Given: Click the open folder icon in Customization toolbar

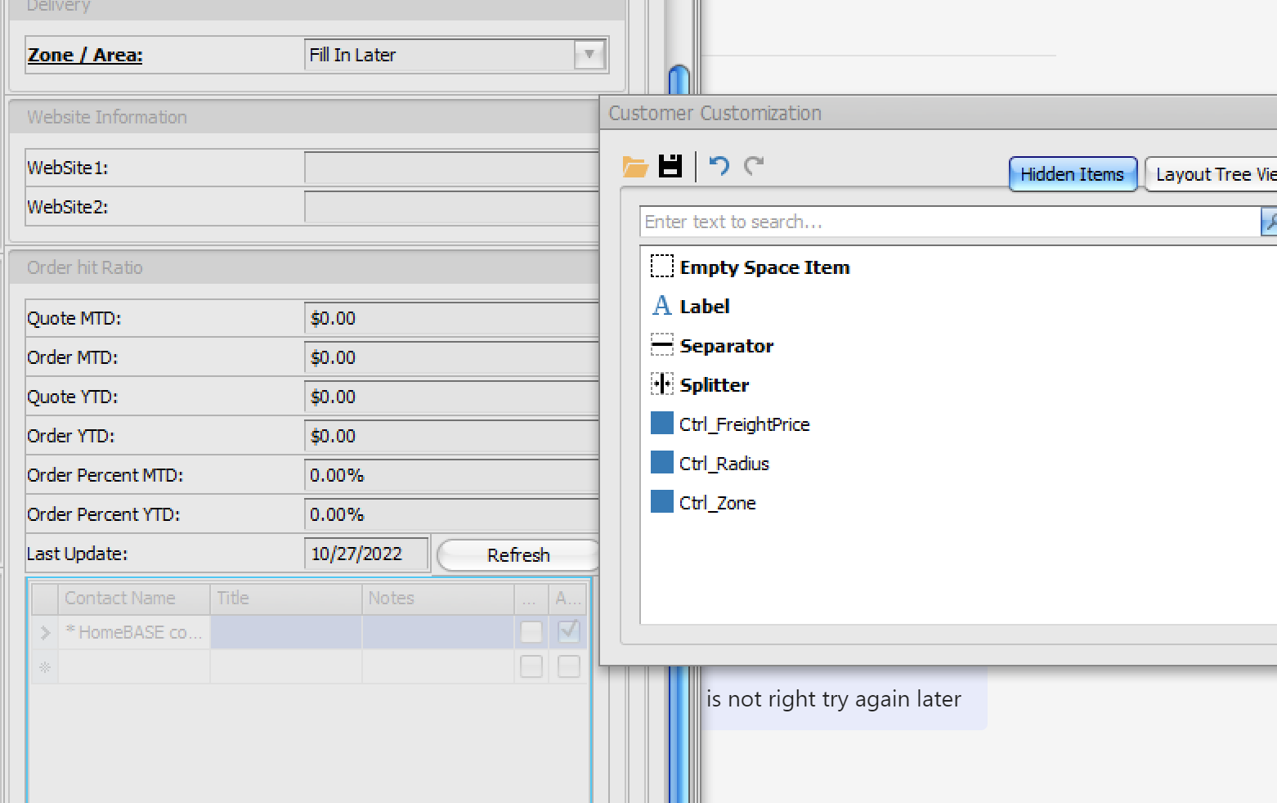Looking at the screenshot, I should click(x=634, y=167).
